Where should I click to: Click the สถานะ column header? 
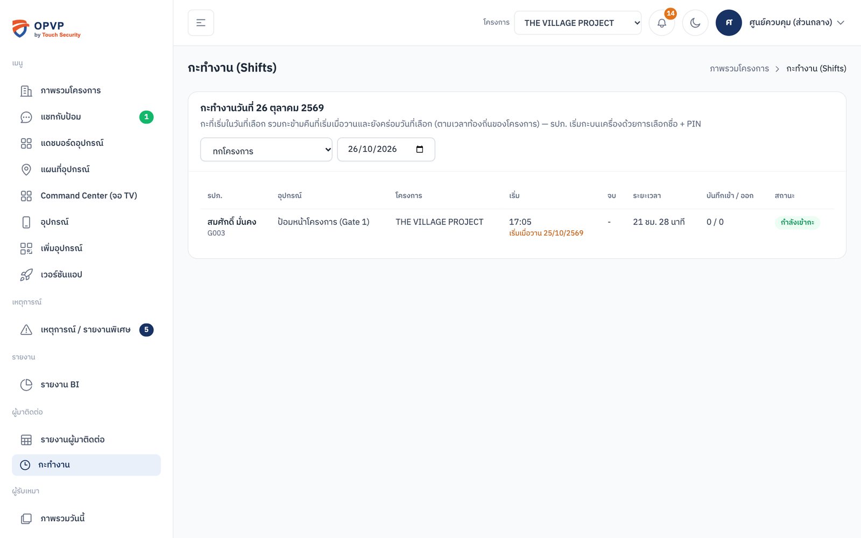pos(785,195)
